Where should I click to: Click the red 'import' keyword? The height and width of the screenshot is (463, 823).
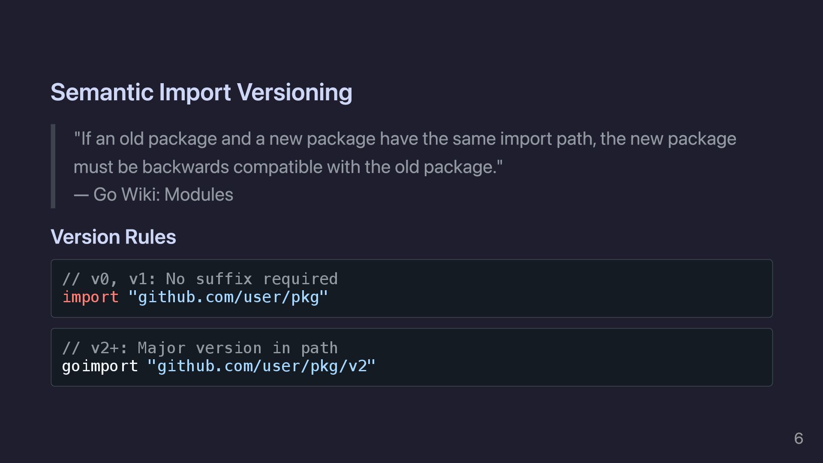coord(90,297)
